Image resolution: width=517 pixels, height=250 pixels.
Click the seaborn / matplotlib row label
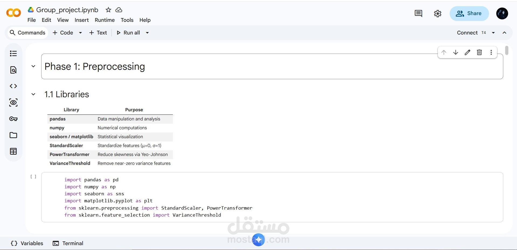pos(71,137)
